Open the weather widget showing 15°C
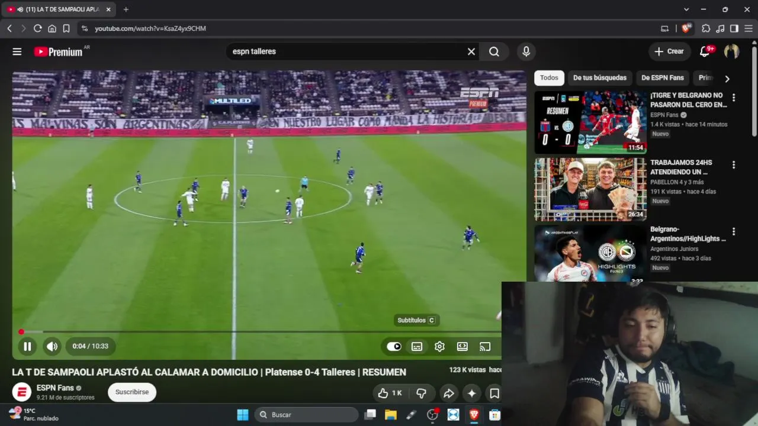The height and width of the screenshot is (426, 758). 34,414
